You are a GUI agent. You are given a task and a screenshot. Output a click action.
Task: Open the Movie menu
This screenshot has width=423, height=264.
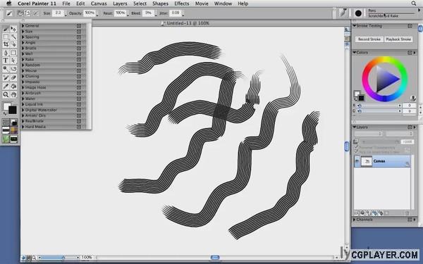[202, 4]
